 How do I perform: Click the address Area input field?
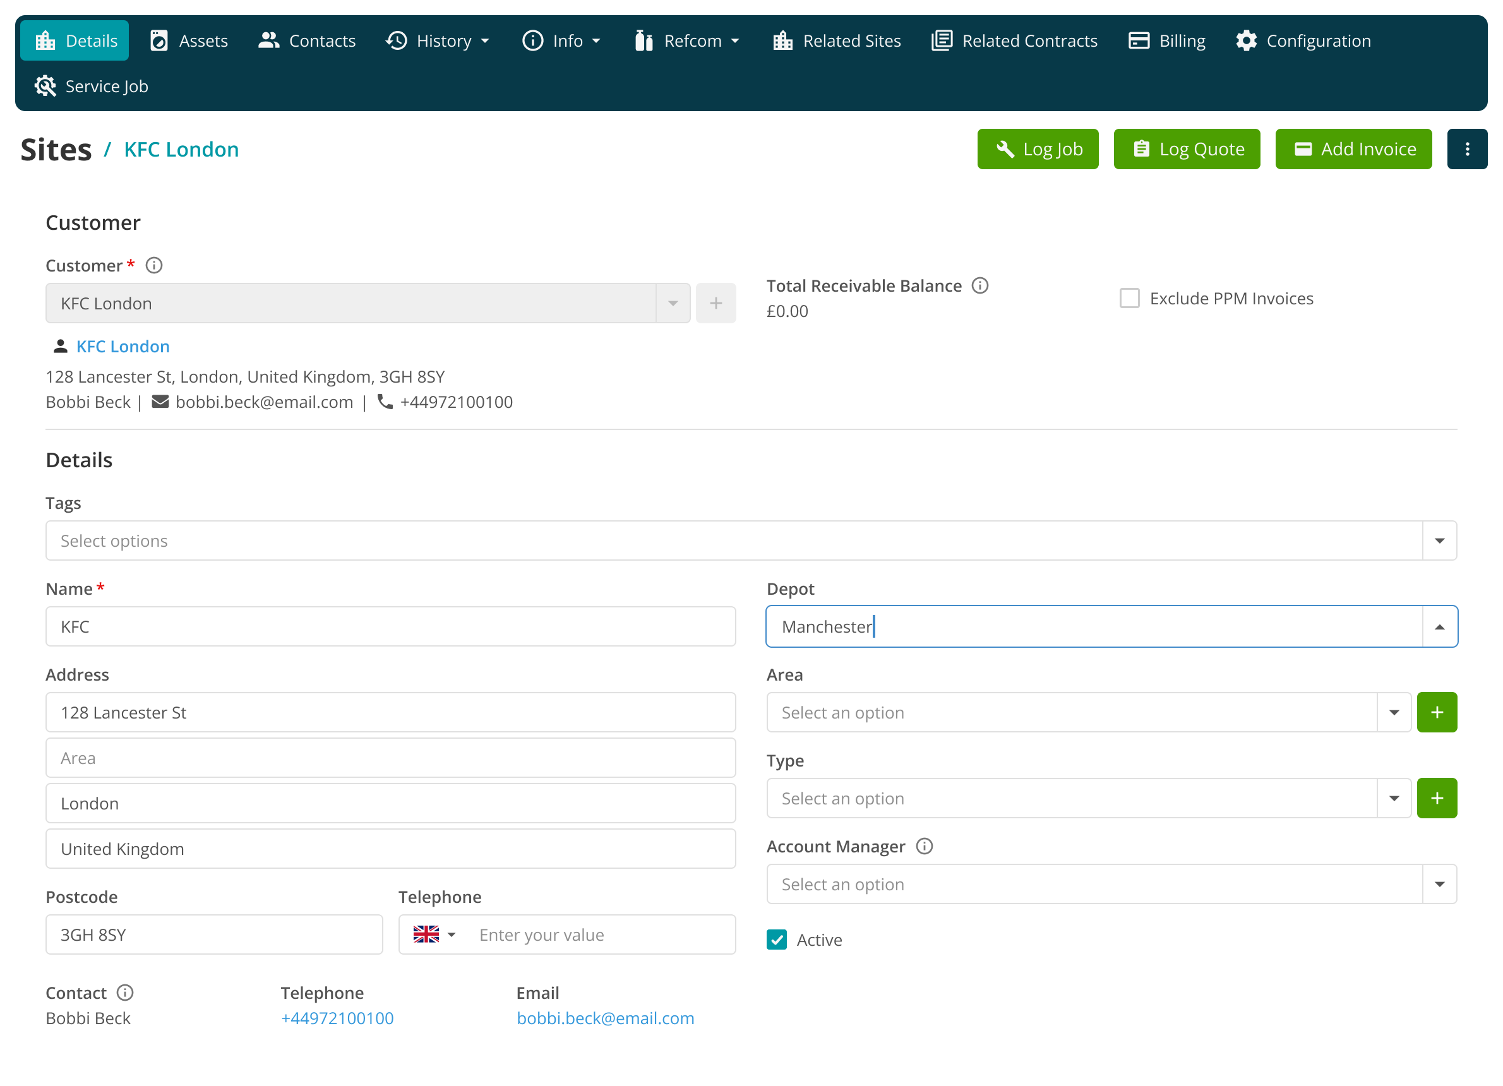390,758
